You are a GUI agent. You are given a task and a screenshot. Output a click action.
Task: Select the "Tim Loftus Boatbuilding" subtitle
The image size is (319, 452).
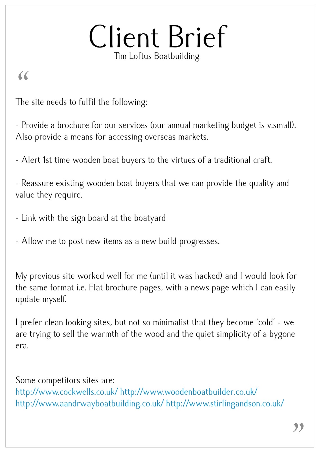point(157,56)
